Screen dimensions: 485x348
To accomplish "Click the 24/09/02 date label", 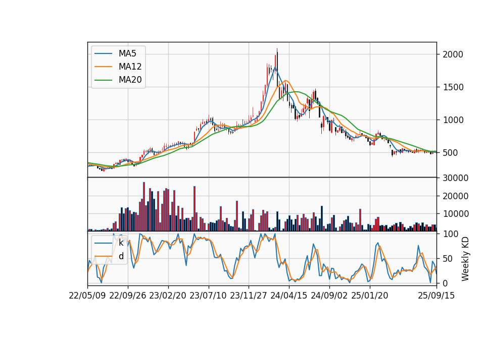I will pos(329,296).
